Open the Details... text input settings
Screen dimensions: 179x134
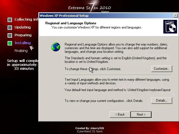point(162,100)
